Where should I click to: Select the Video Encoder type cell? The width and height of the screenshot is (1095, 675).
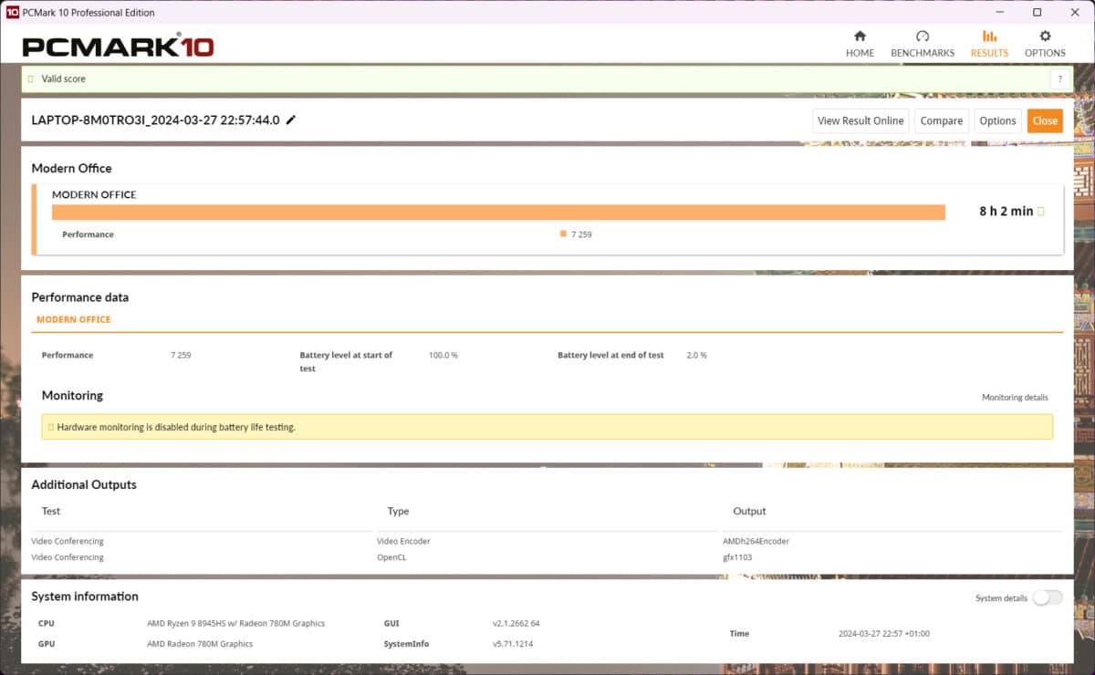pos(403,541)
